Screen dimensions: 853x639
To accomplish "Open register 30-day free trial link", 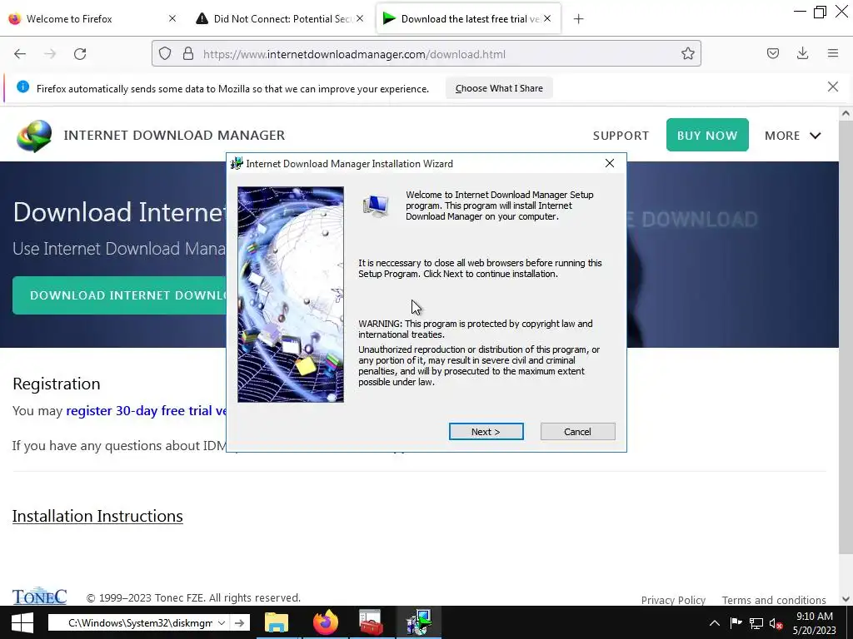I will 146,411.
